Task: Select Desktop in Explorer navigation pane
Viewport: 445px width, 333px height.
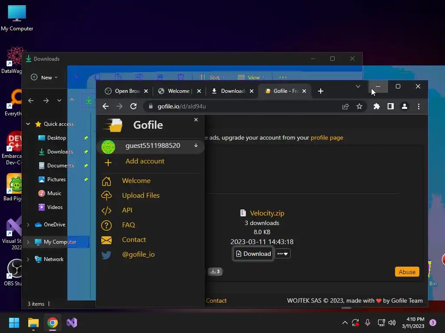Action: tap(56, 138)
